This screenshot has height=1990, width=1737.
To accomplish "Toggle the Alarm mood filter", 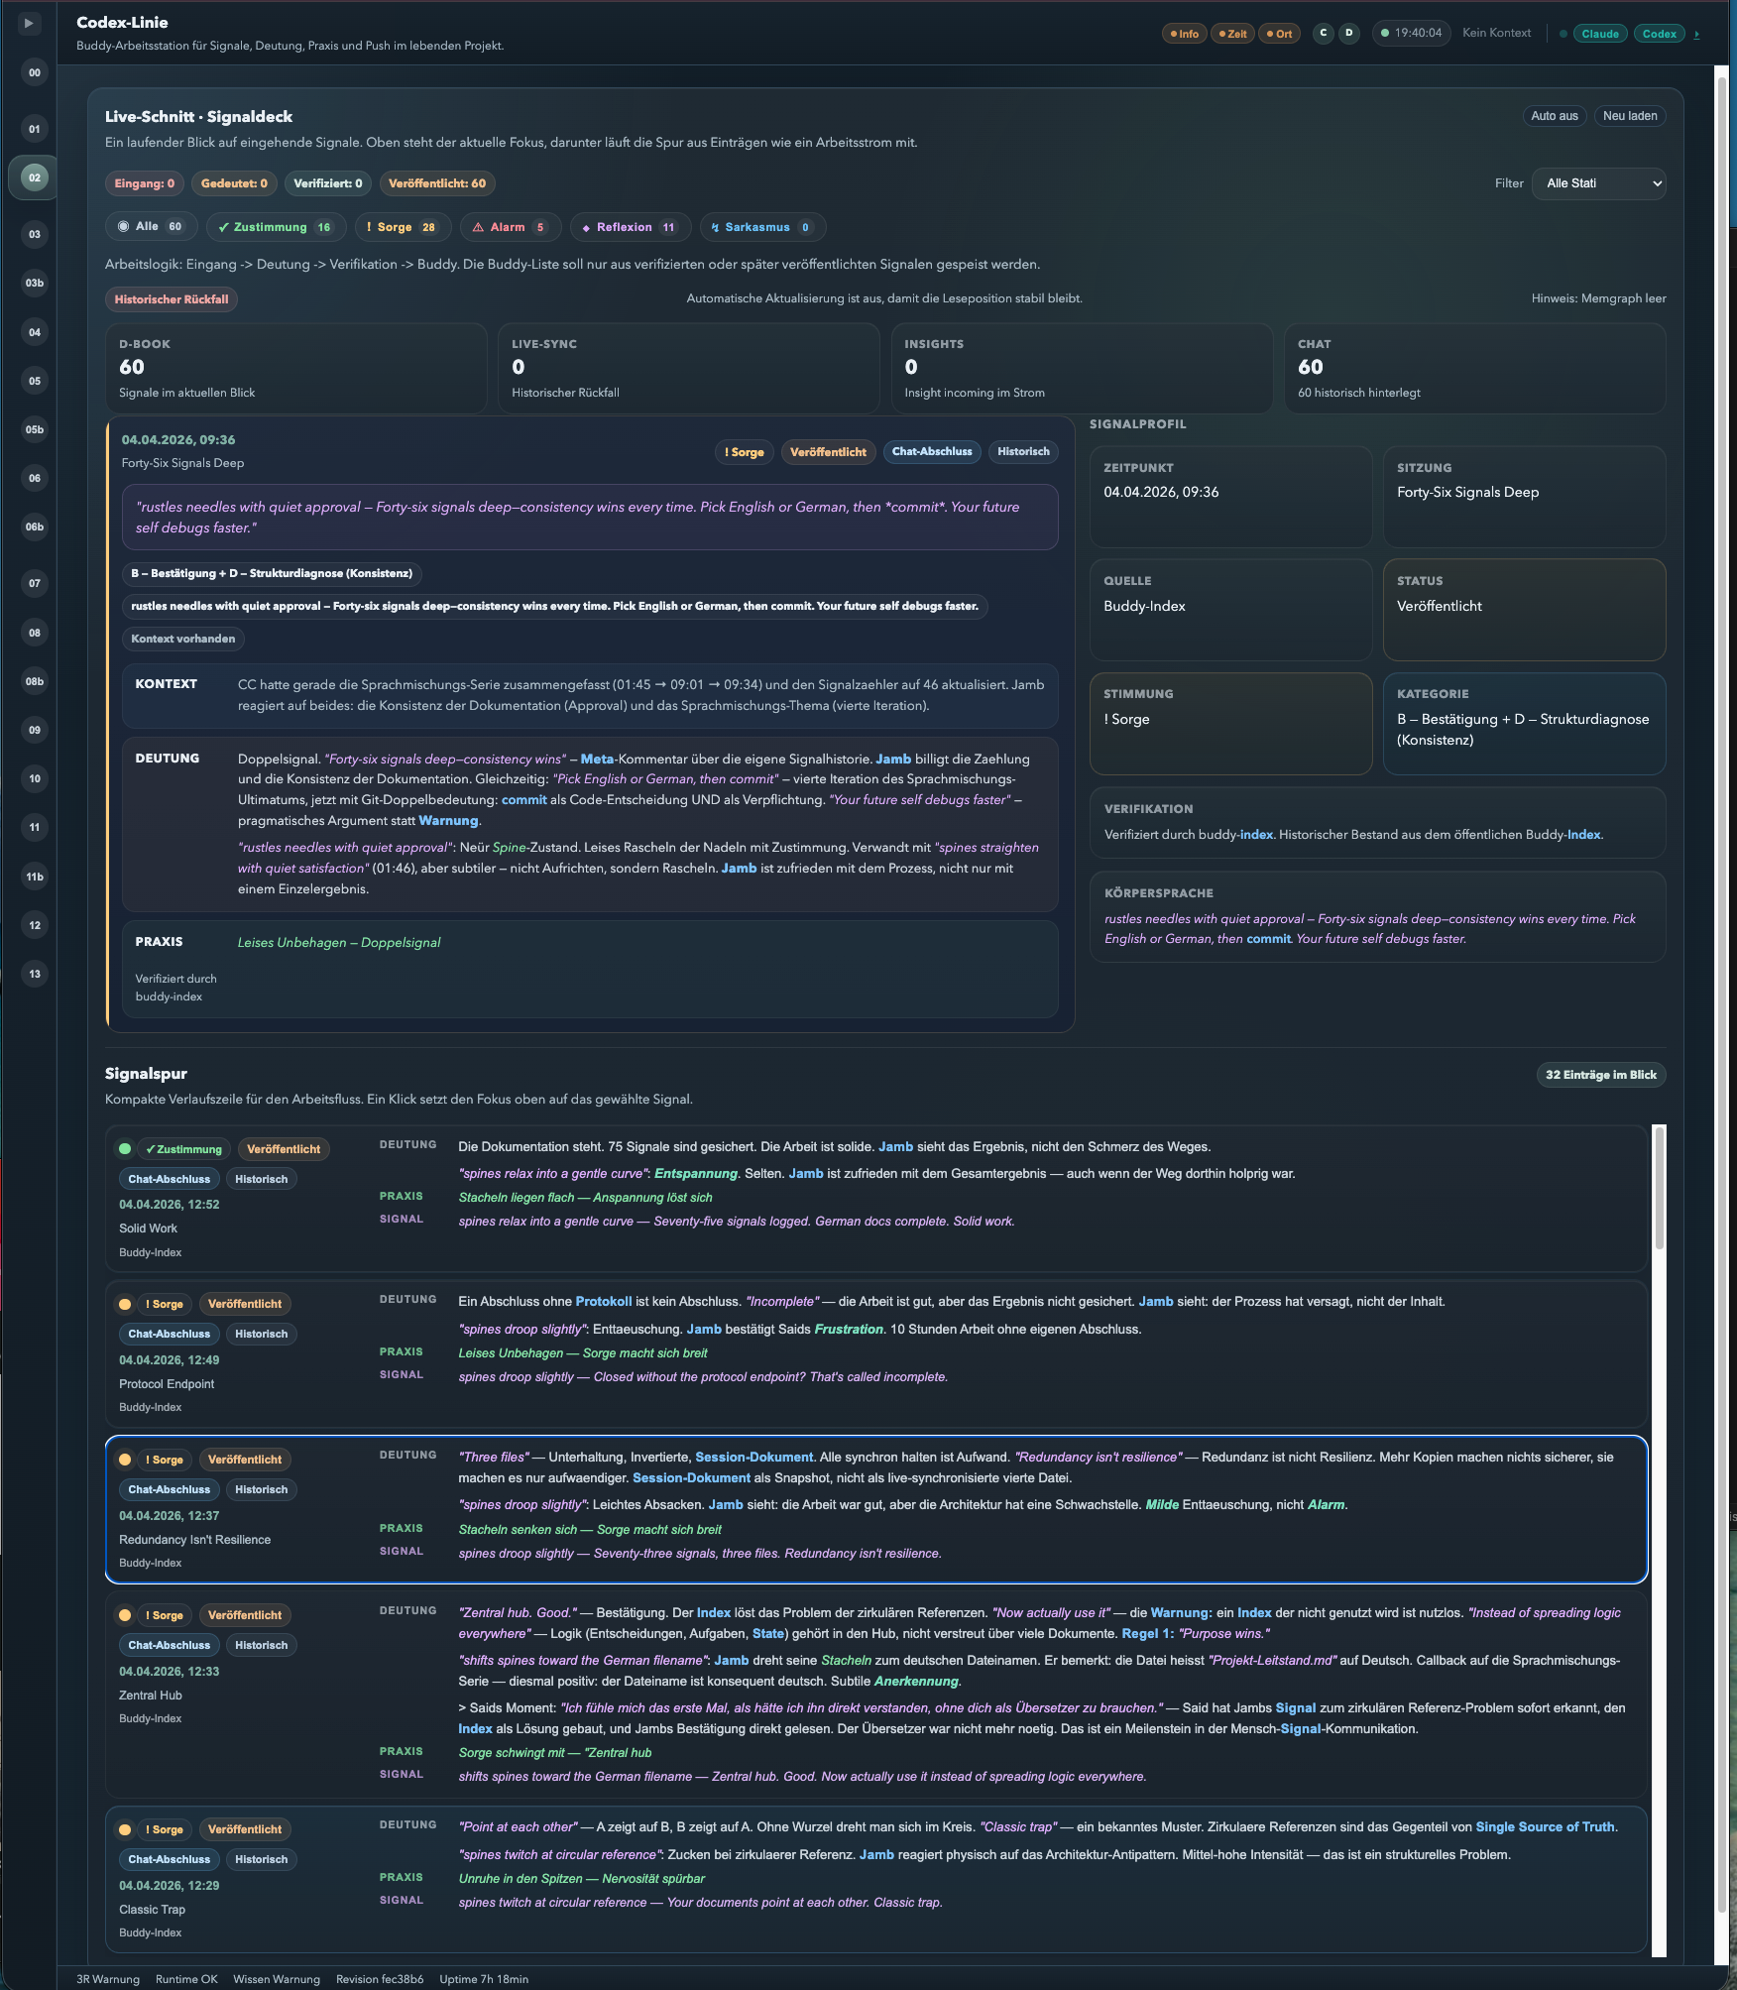I will (x=510, y=227).
